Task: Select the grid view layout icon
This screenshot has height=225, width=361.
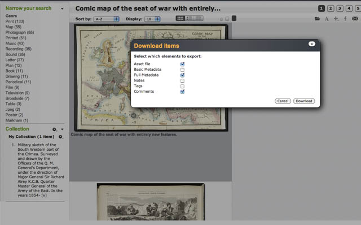Action: (x=180, y=19)
